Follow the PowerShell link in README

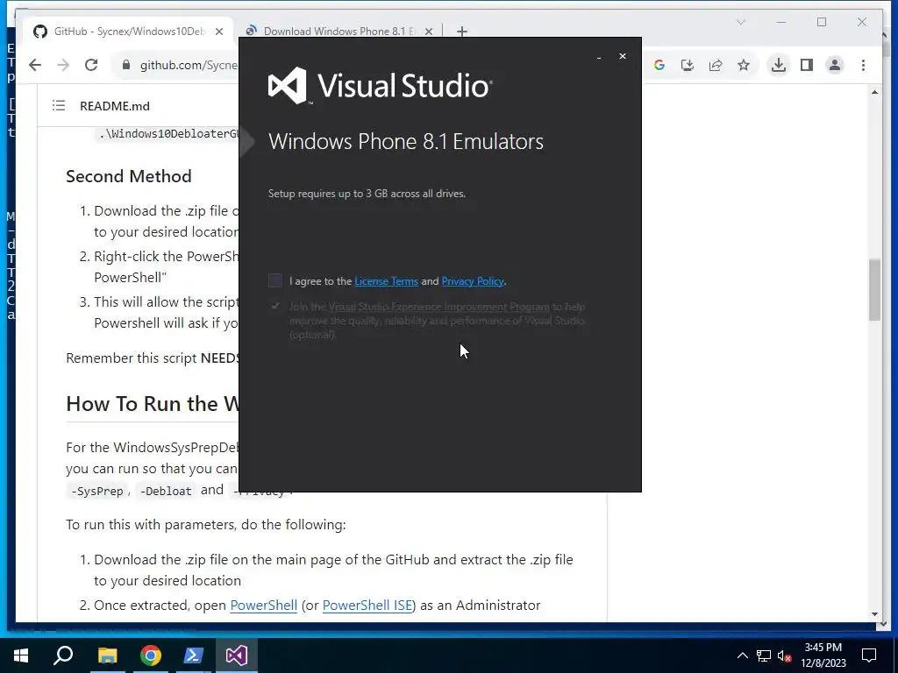[x=263, y=605]
